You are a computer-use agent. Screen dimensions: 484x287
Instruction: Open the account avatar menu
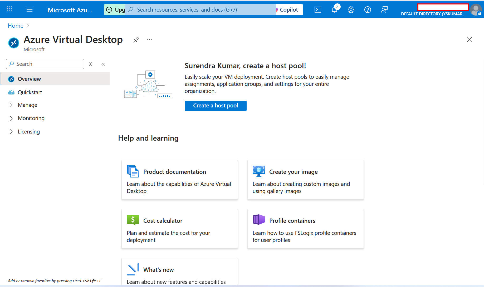point(476,9)
